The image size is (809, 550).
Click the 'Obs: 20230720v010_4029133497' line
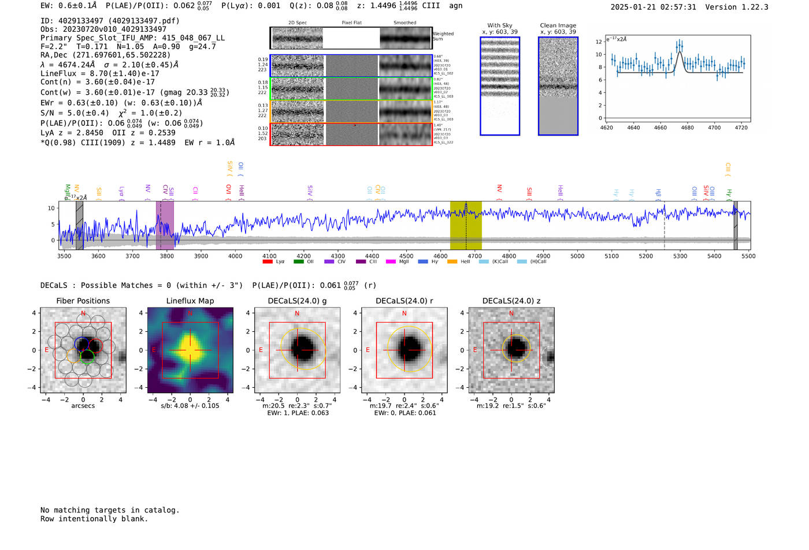103,29
